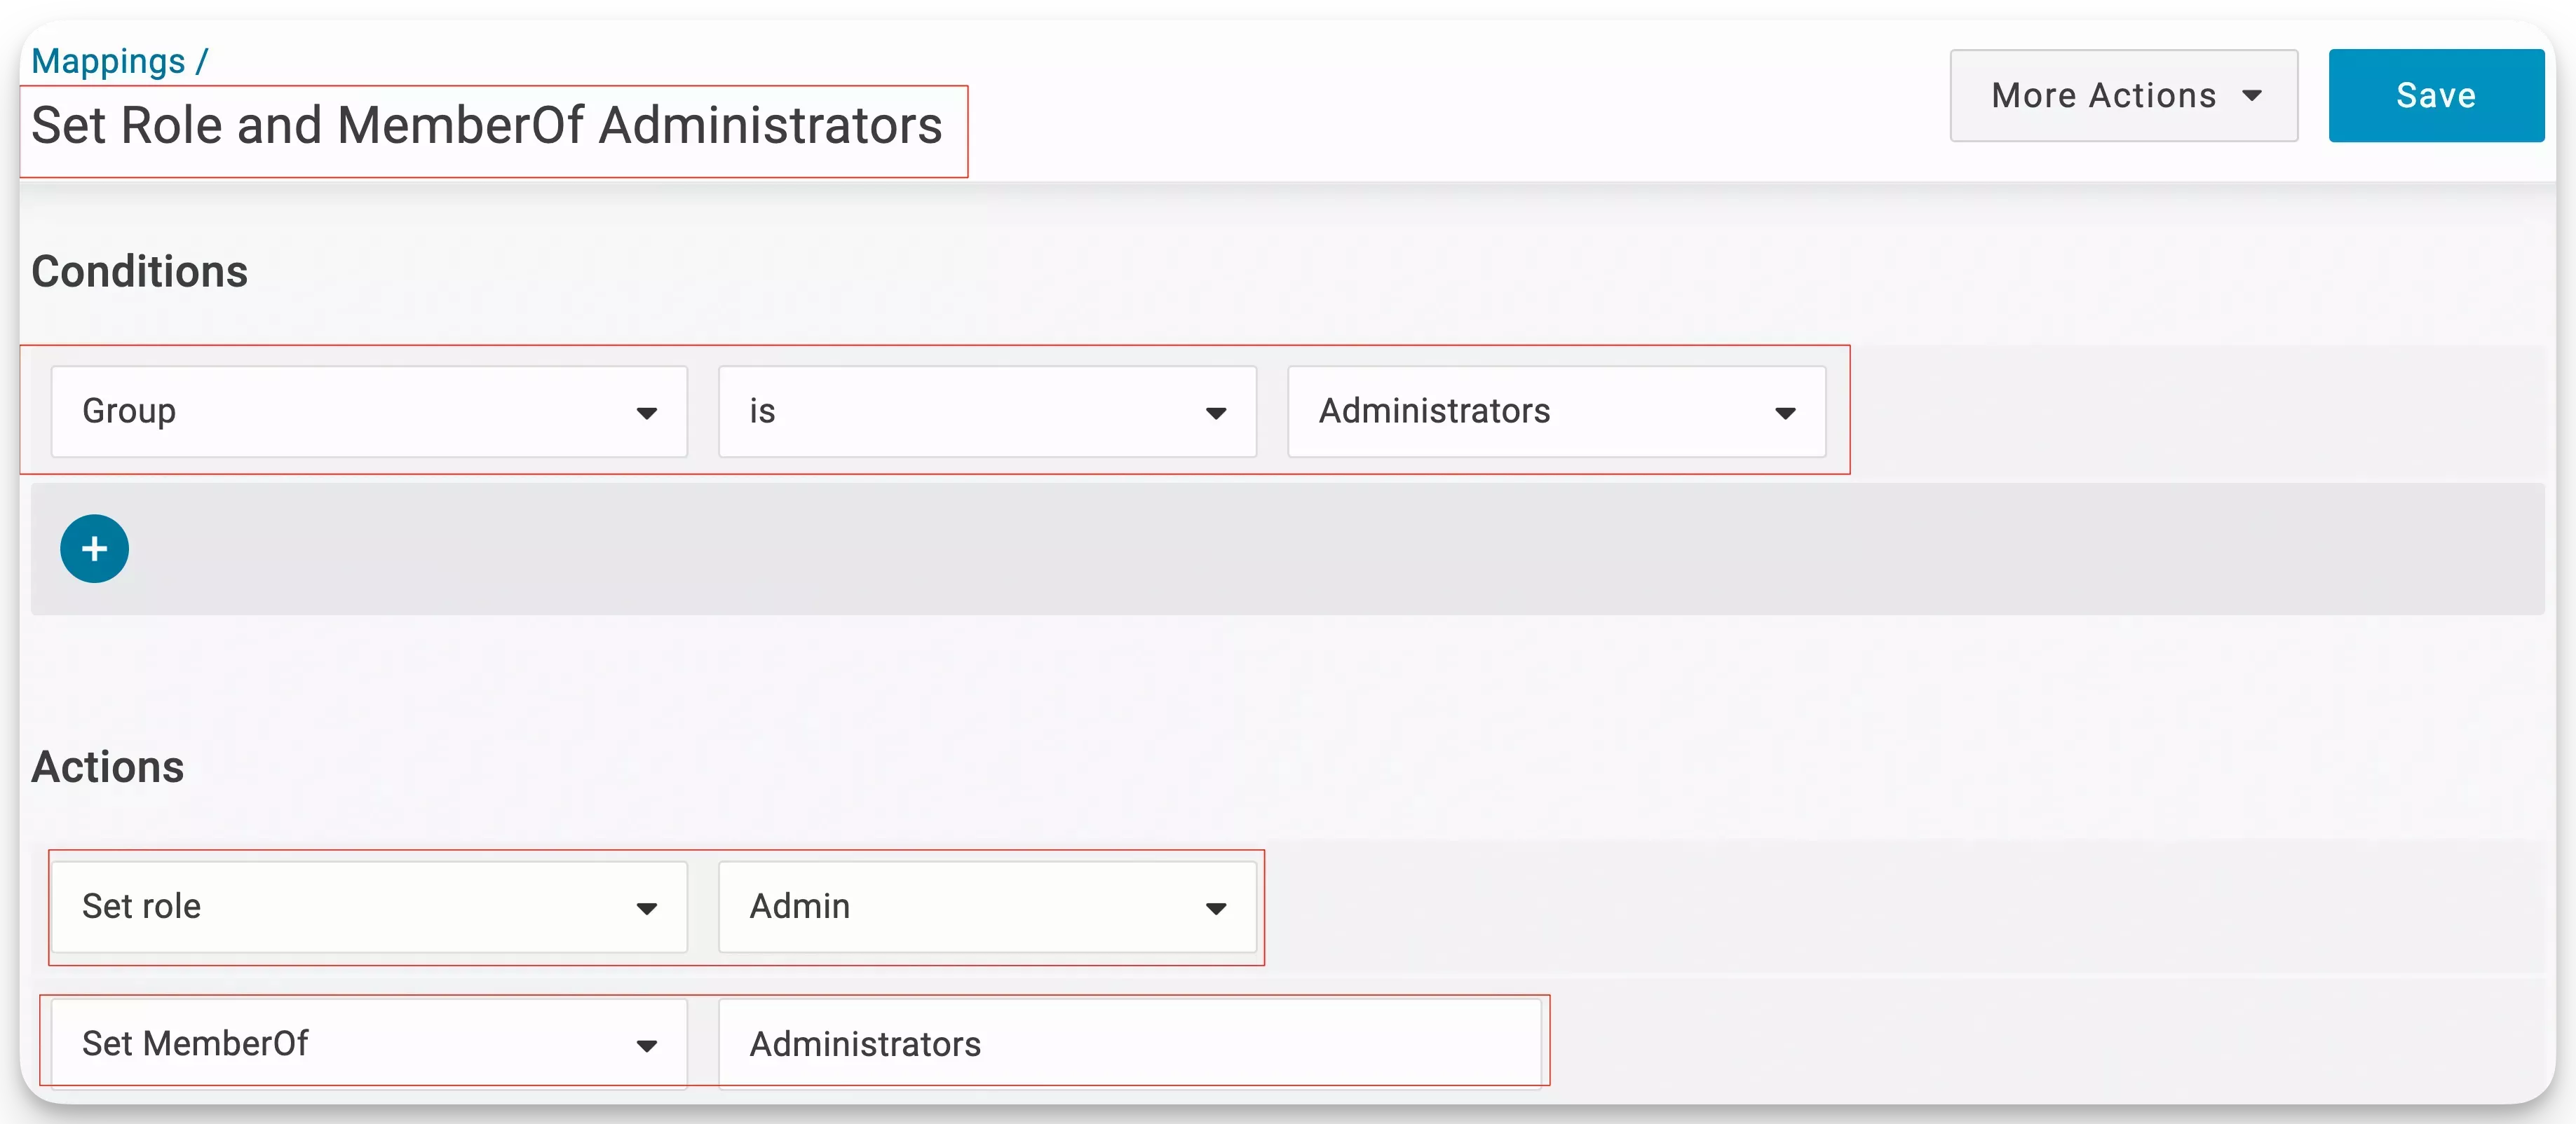Screen dimensions: 2576x1124
Task: Click the arrow icon in the Set role dropdown
Action: tap(647, 908)
